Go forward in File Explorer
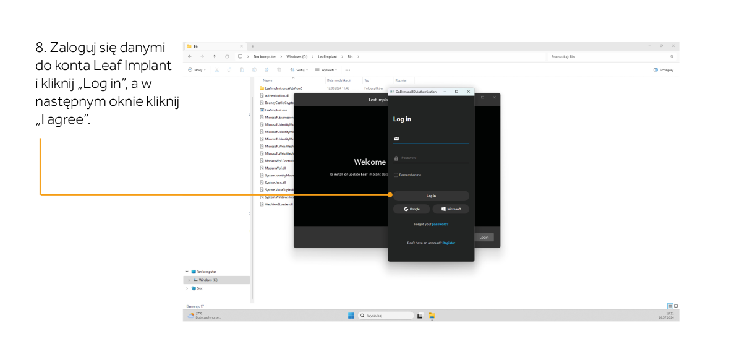This screenshot has height=362, width=742. (x=202, y=56)
